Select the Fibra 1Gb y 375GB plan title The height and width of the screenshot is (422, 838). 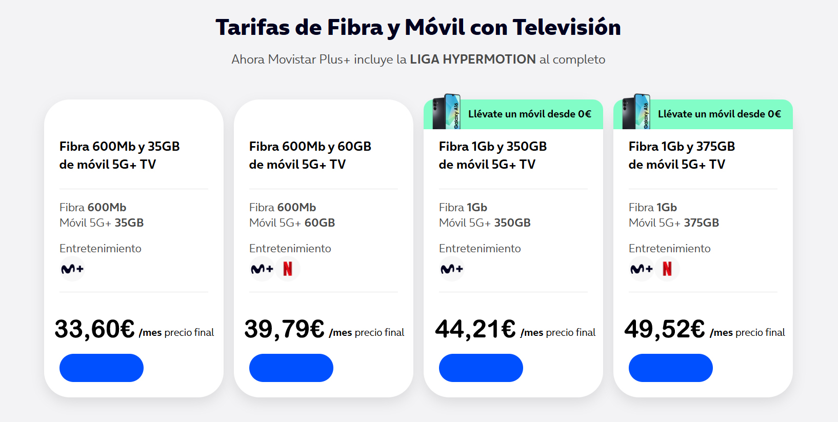pyautogui.click(x=681, y=155)
